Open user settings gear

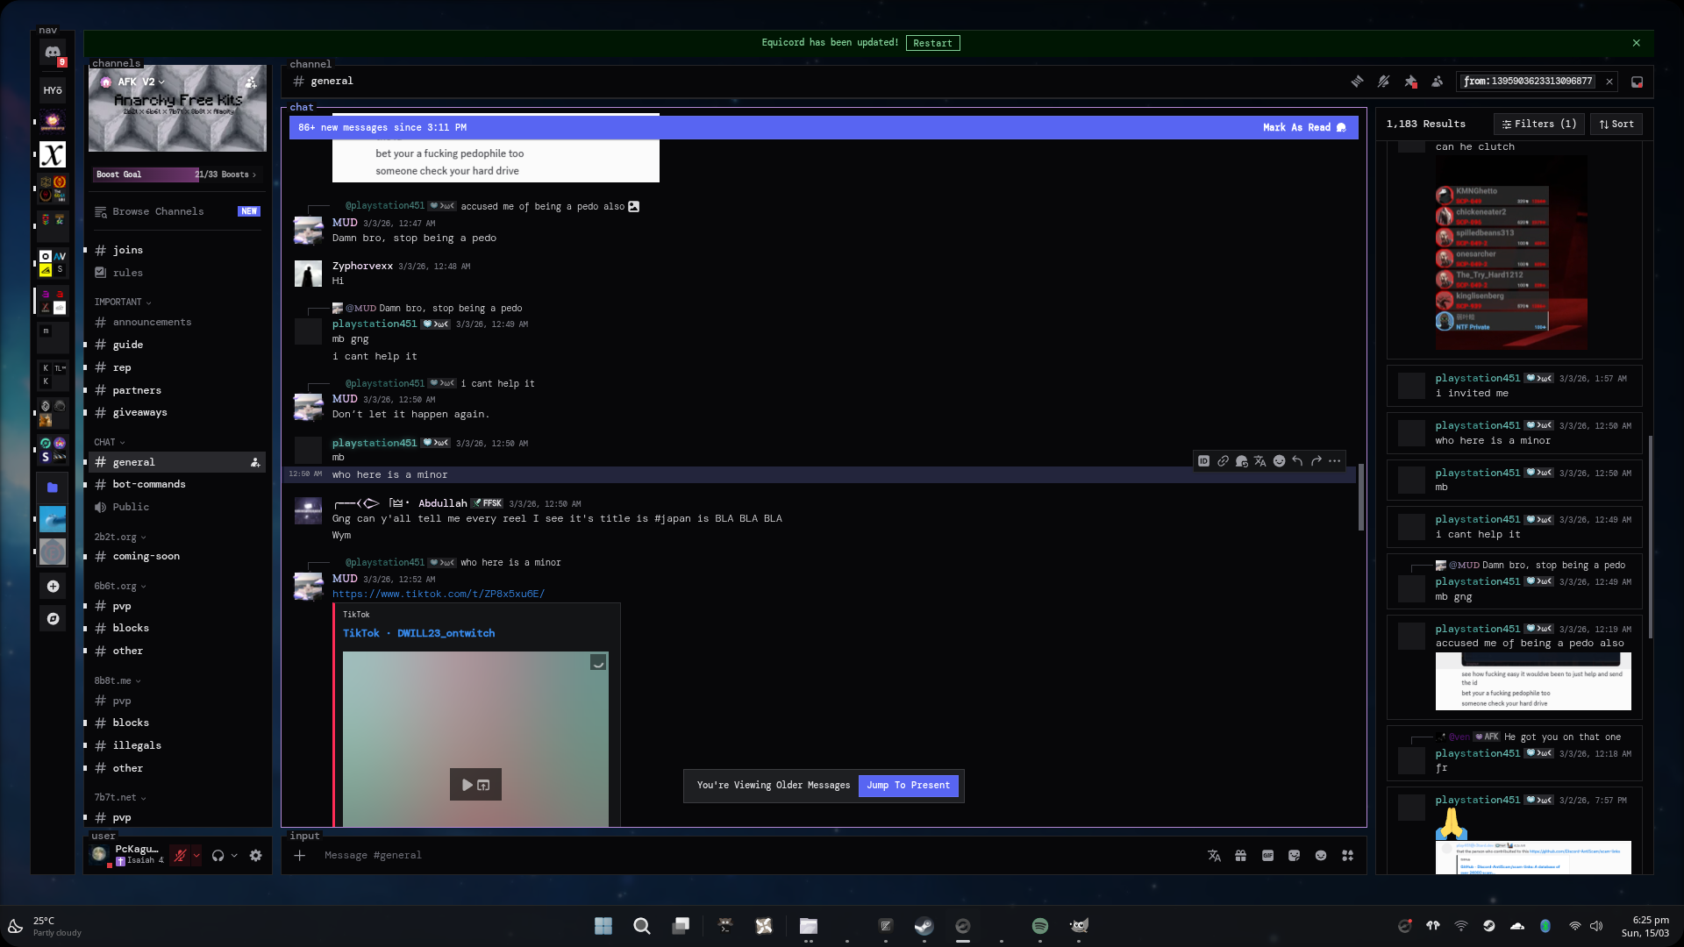[255, 856]
